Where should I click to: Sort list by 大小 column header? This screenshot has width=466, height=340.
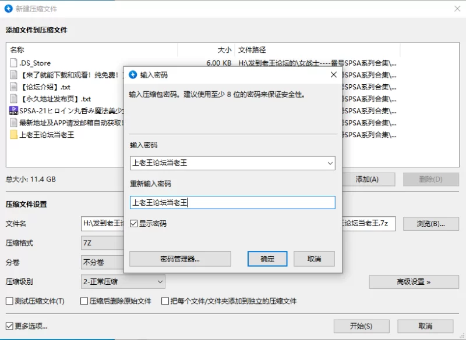pyautogui.click(x=206, y=50)
